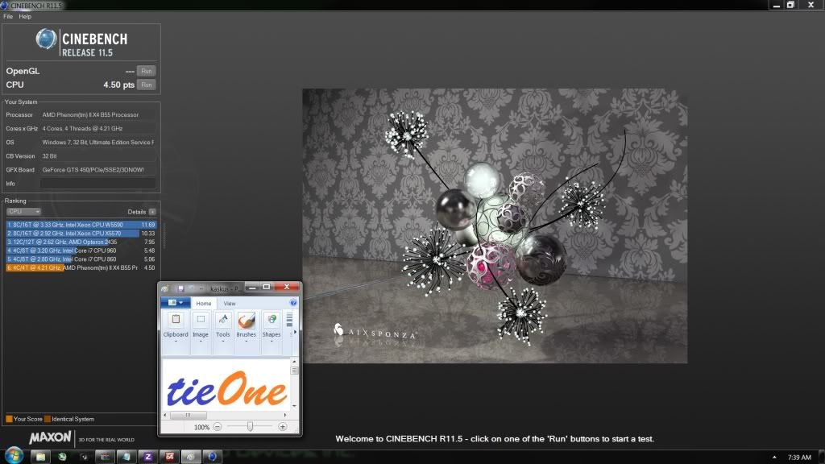
Task: Expand the Clipboard dropdown arrow in Paint
Action: (x=175, y=342)
